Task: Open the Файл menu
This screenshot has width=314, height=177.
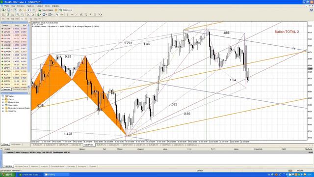Action: point(6,6)
